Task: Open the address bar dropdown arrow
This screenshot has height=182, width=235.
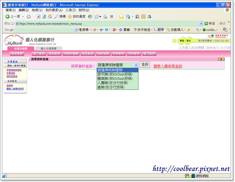Action: (x=201, y=24)
